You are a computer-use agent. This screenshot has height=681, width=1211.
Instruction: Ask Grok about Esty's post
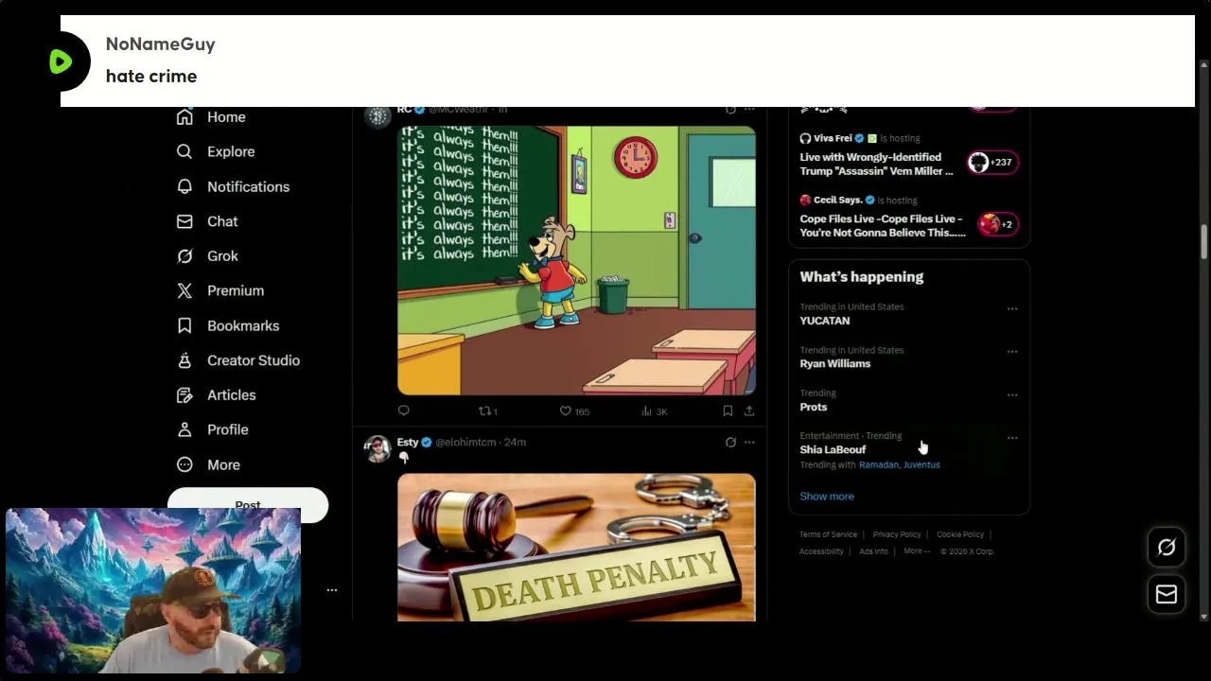coord(730,442)
